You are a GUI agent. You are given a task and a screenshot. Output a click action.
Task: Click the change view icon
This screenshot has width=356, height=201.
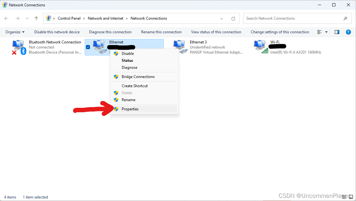click(x=320, y=32)
